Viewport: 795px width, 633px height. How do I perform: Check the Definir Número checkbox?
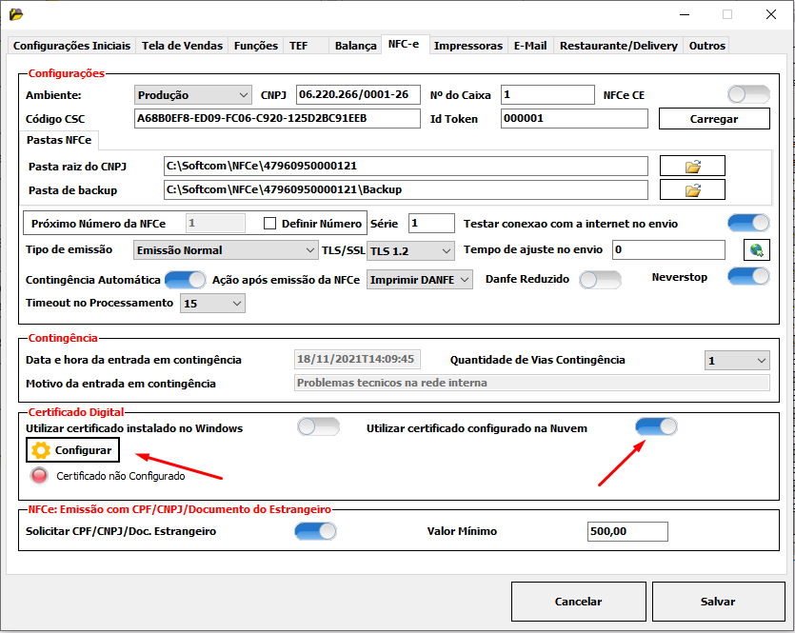coord(270,224)
